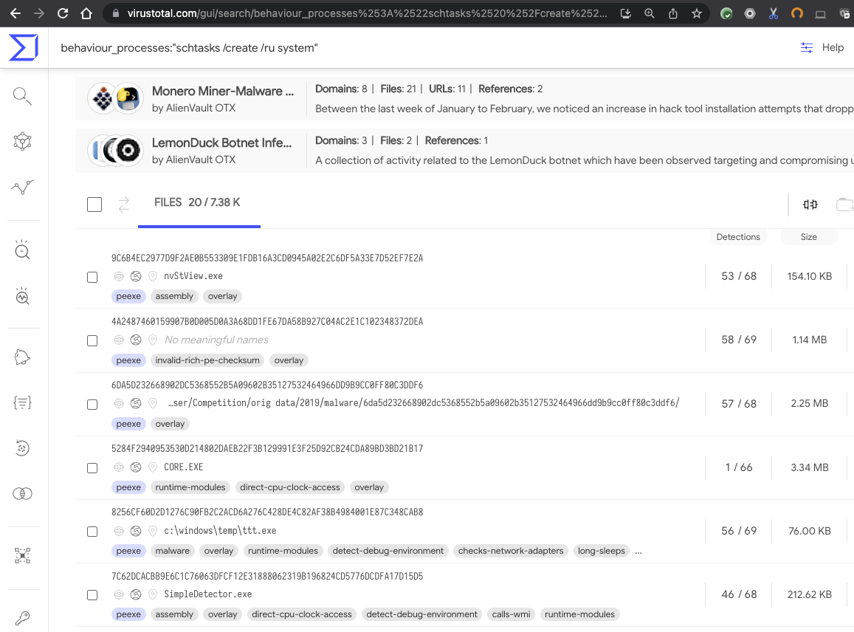The width and height of the screenshot is (854, 632).
Task: Open the graph hexagon icon in the sidebar
Action: pos(22,142)
